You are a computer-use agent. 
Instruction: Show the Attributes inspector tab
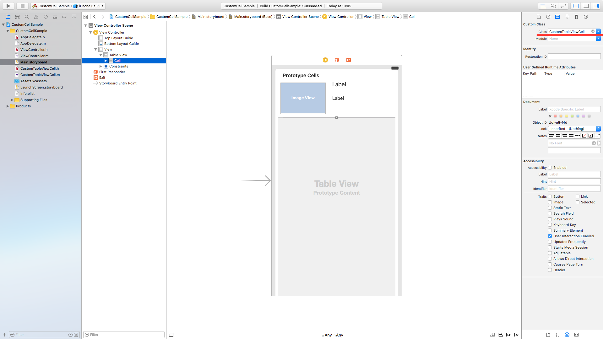pyautogui.click(x=567, y=17)
